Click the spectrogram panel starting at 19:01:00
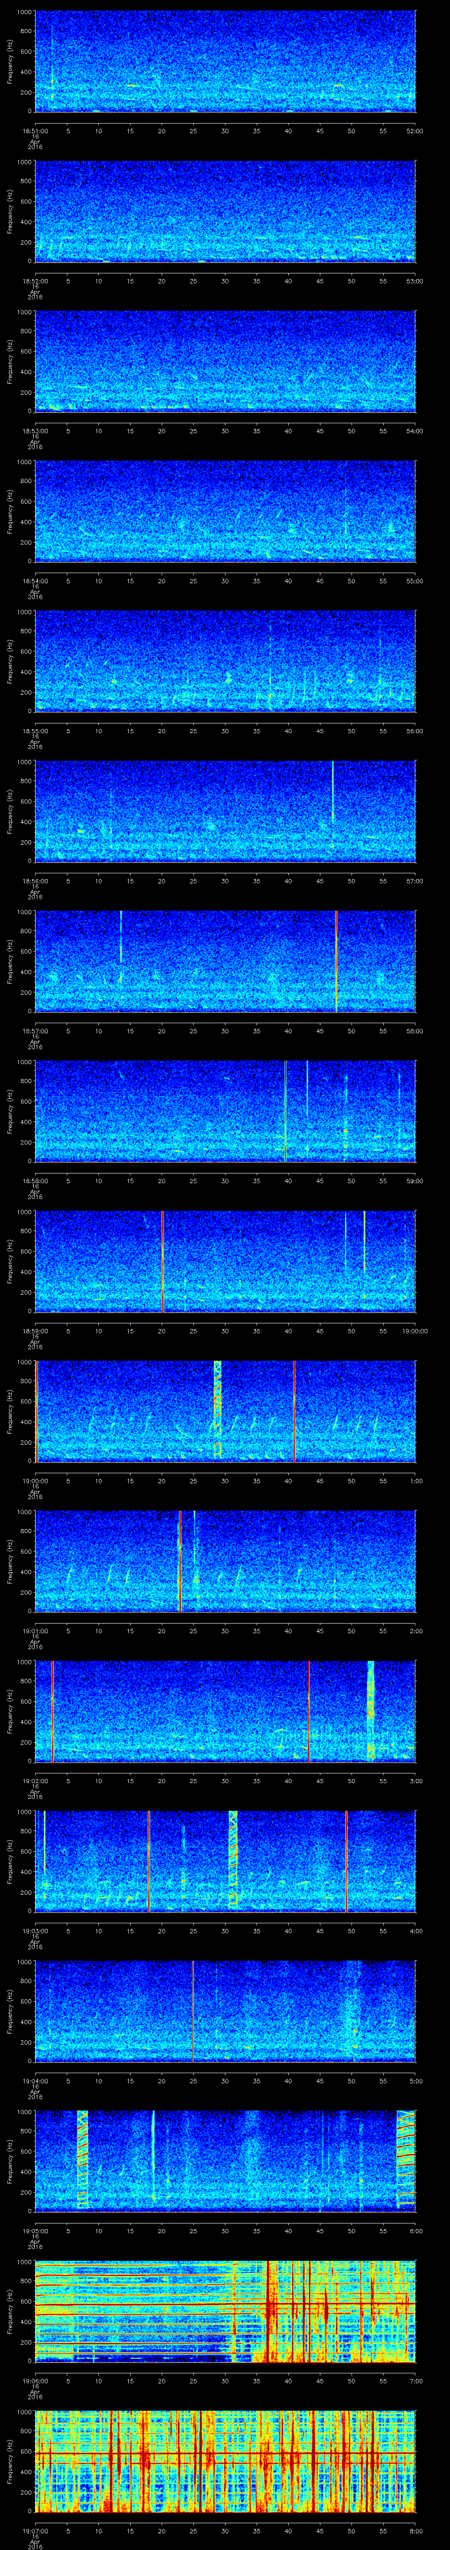This screenshot has height=2550, width=450. click(225, 1561)
